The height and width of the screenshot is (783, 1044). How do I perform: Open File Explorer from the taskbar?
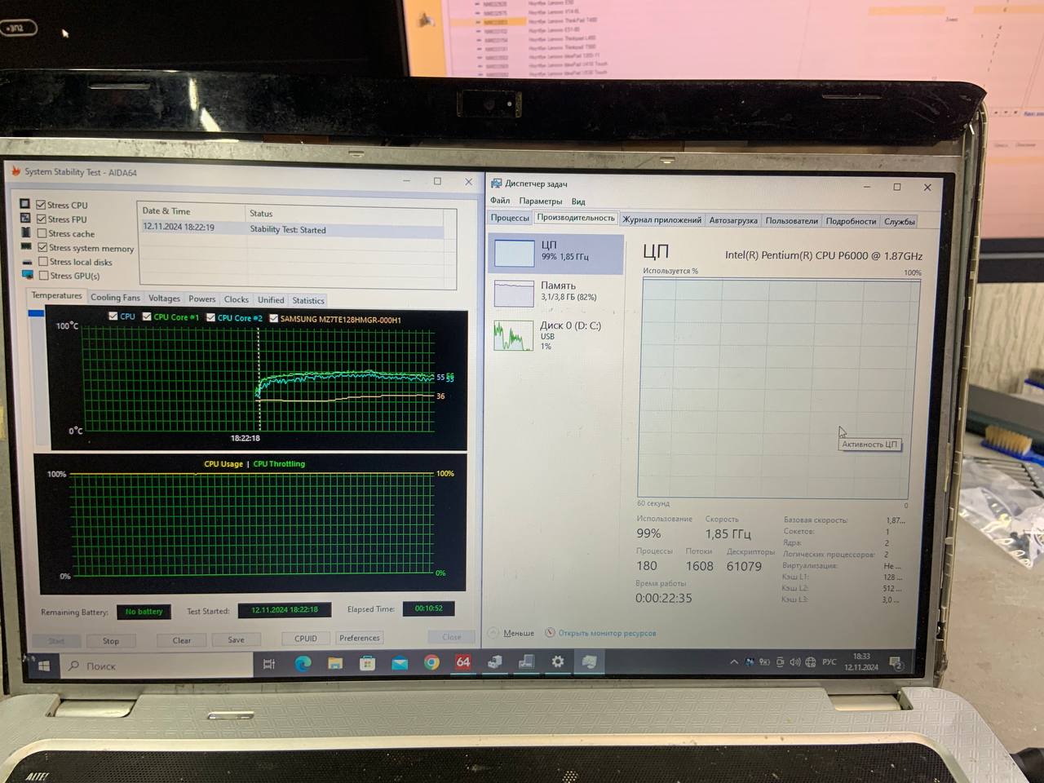click(334, 664)
